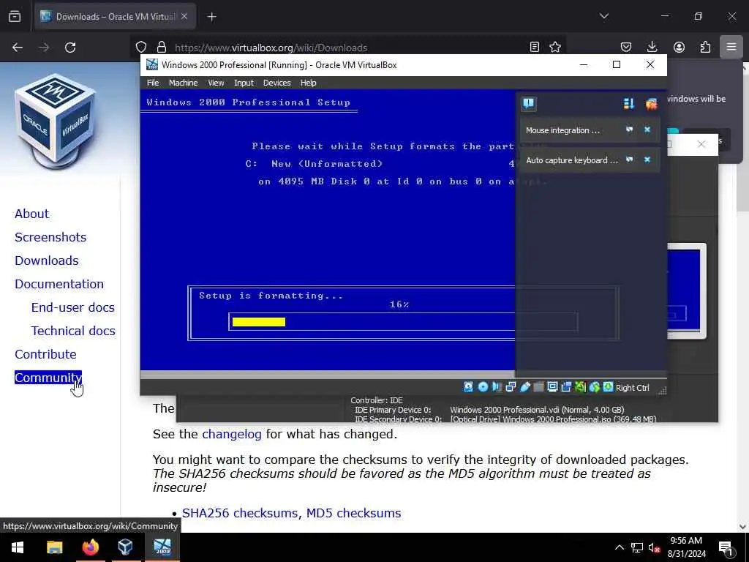The image size is (749, 562).
Task: Open File Explorer from taskbar
Action: point(54,547)
